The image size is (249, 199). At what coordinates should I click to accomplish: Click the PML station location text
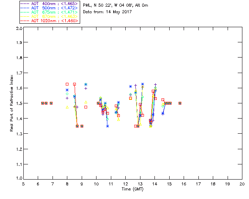click(116, 5)
